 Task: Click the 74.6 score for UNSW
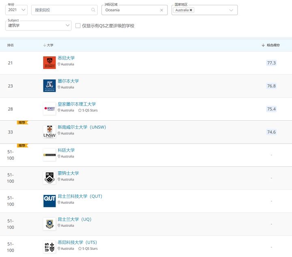coord(271,132)
